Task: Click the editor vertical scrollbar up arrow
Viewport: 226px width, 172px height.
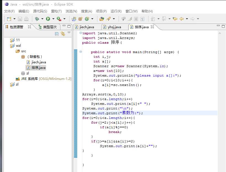Action: click(220, 33)
